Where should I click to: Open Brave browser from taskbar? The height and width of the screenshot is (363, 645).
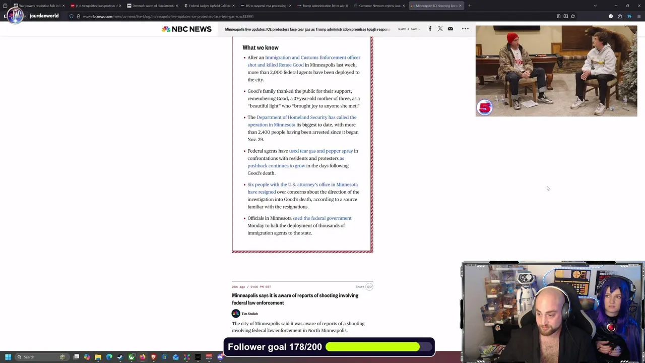pyautogui.click(x=154, y=357)
